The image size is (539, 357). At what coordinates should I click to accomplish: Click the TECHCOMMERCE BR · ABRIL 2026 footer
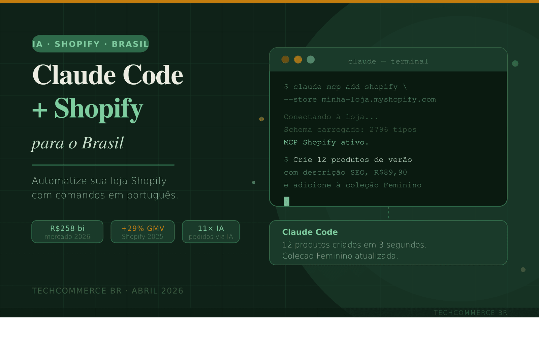pos(107,291)
